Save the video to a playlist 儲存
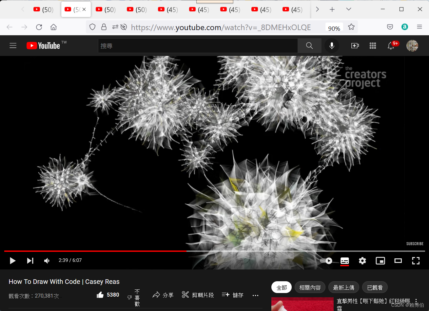Screen dimensions: 429x311 pyautogui.click(x=233, y=295)
